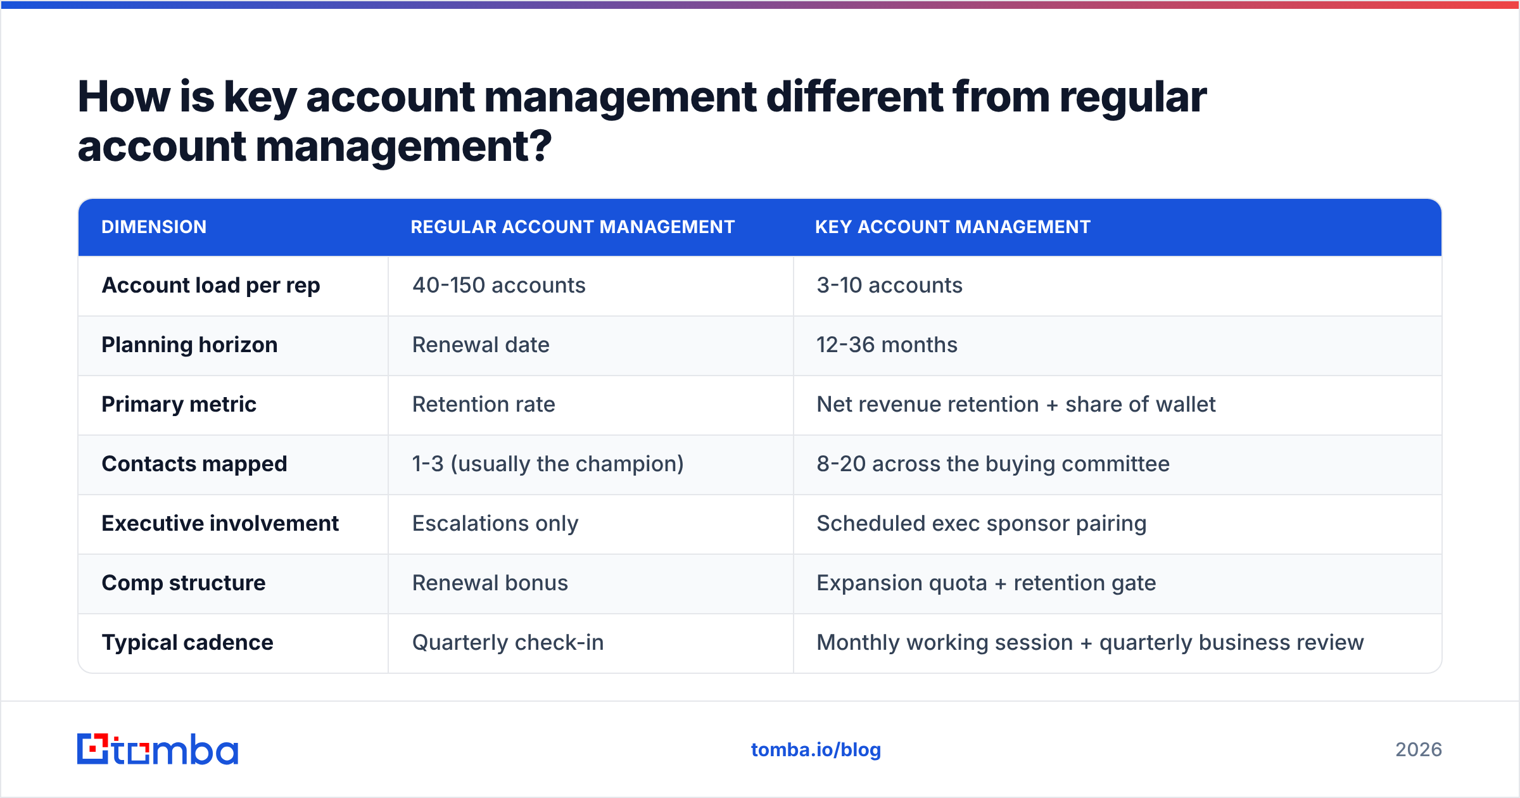
Task: Select the 'Quarterly check-in' cell
Action: pos(508,643)
